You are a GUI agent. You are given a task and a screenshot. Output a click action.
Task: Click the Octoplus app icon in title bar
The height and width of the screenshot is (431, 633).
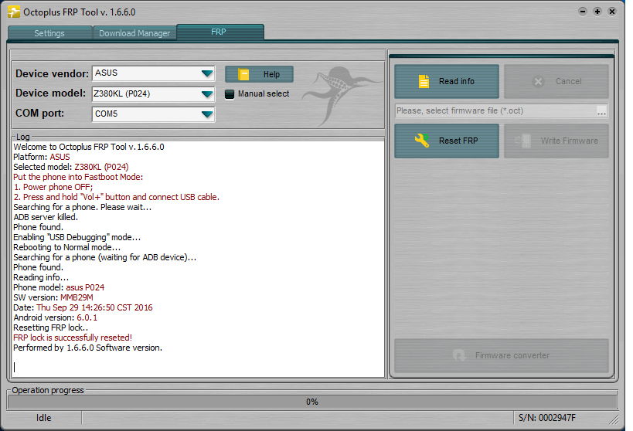(14, 12)
